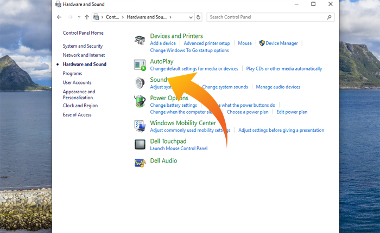Screen dimensions: 380x233
Task: Select Network and Internet in sidebar
Action: [84, 55]
